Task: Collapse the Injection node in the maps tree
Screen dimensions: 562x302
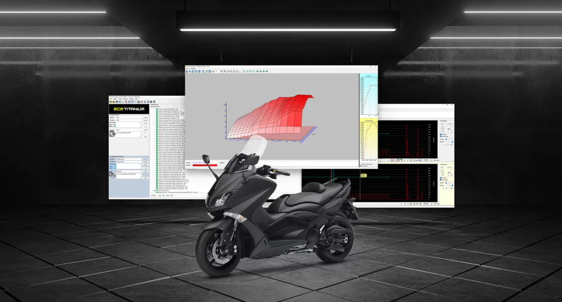Action: 154,191
